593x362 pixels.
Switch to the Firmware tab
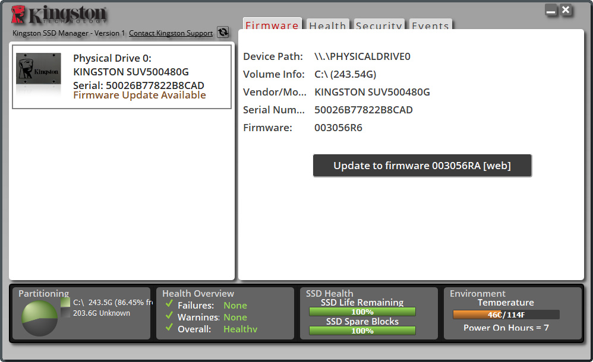pyautogui.click(x=272, y=26)
